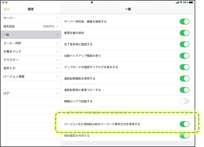The height and width of the screenshot is (147, 204).
Task: Click chevron next to サーバー
Action: (57, 18)
